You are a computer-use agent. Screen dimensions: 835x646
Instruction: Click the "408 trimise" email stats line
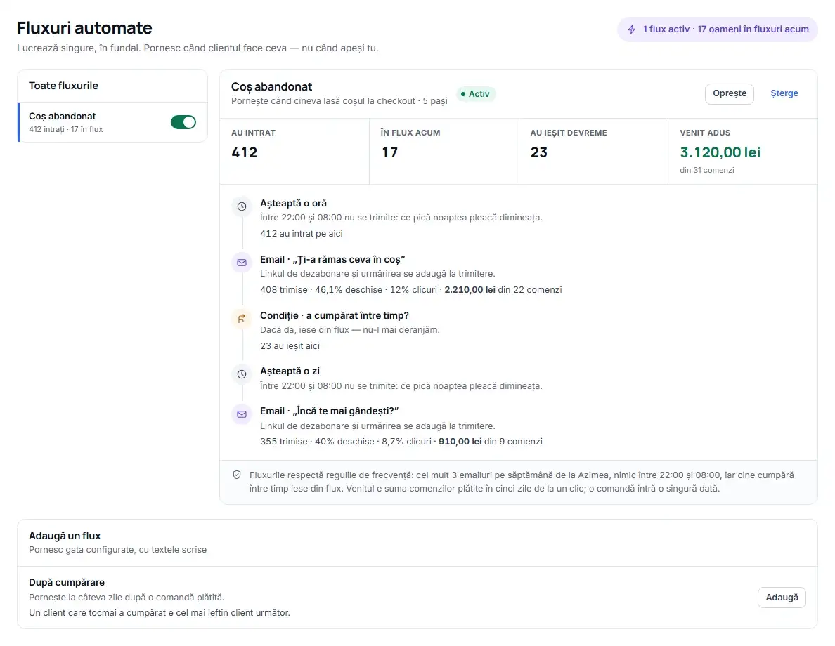click(411, 290)
